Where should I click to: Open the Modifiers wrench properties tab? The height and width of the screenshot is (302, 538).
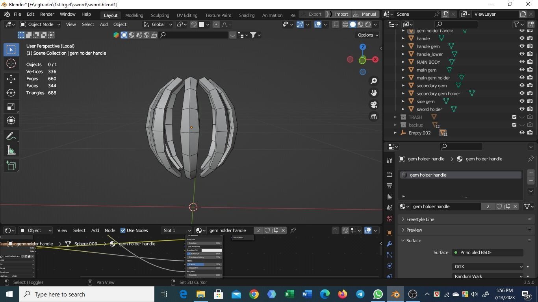click(390, 244)
